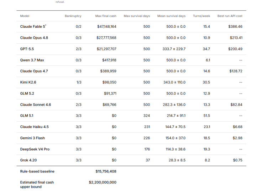Select the Rule-based baseline row label

[37, 171]
